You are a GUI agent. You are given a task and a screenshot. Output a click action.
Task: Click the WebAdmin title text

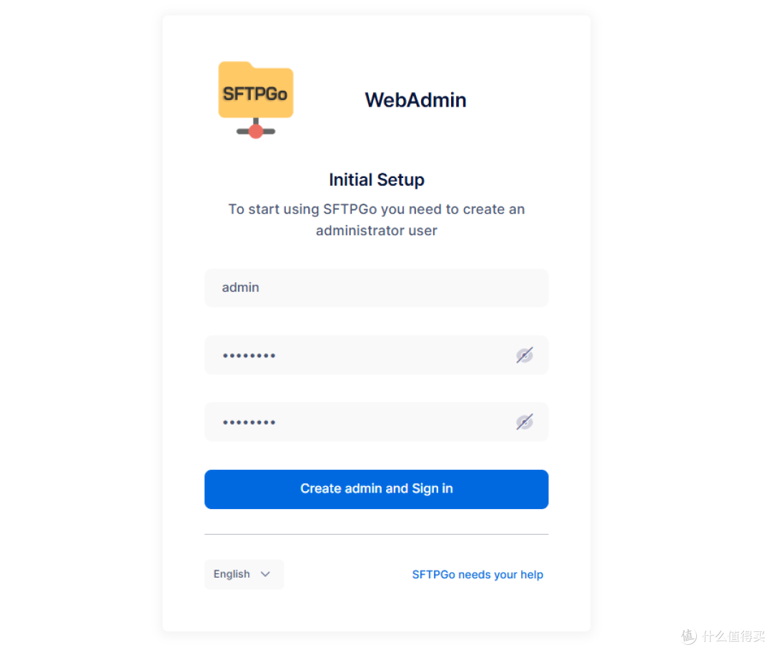pos(415,100)
